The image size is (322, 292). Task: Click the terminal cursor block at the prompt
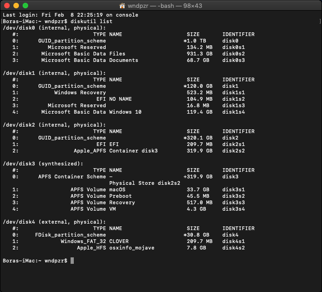[x=72, y=261]
